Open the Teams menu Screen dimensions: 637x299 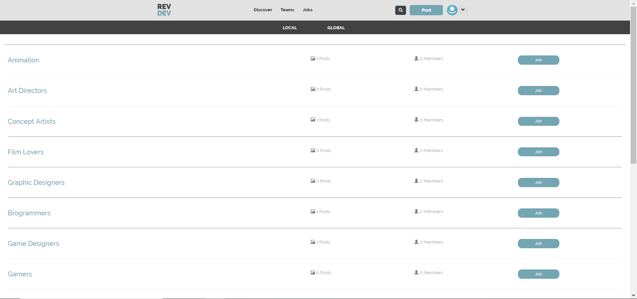[287, 10]
